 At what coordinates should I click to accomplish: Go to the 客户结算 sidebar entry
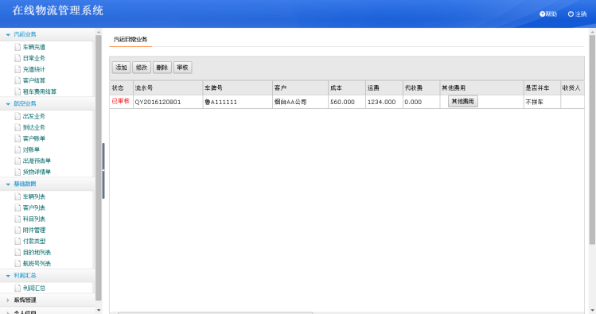tap(34, 80)
